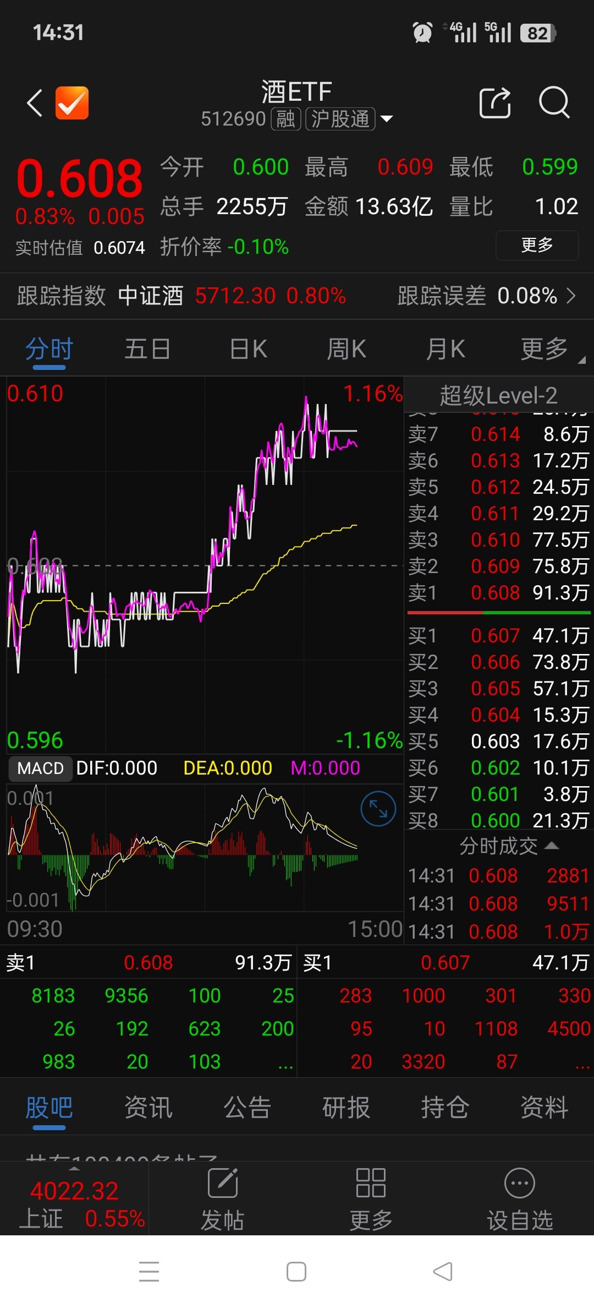The image size is (594, 1308).
Task: Switch to the 日K chart tab
Action: (248, 349)
